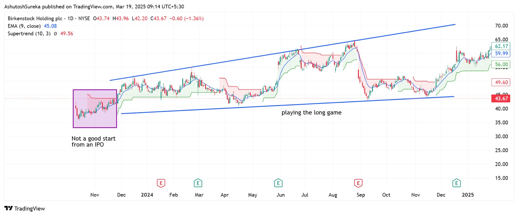Select the 62.17 green price label
The image size is (518, 216).
tap(501, 46)
